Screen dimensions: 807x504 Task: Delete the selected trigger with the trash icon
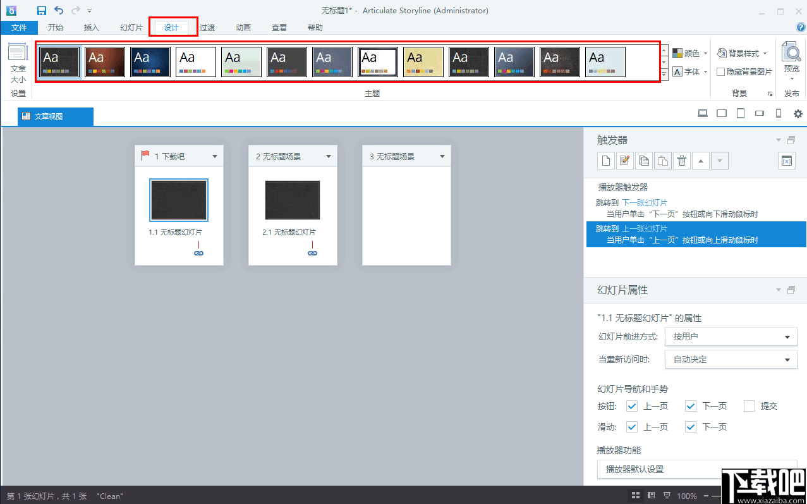point(681,160)
